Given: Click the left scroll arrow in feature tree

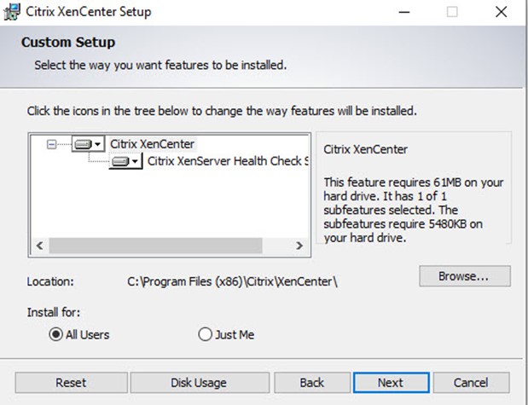Looking at the screenshot, I should tap(40, 246).
